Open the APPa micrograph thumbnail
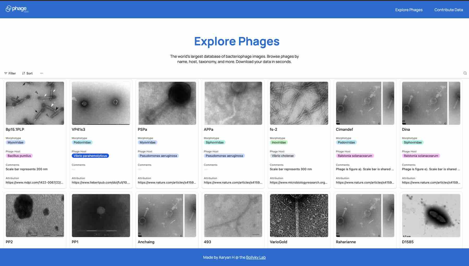469x266 pixels. [x=233, y=103]
